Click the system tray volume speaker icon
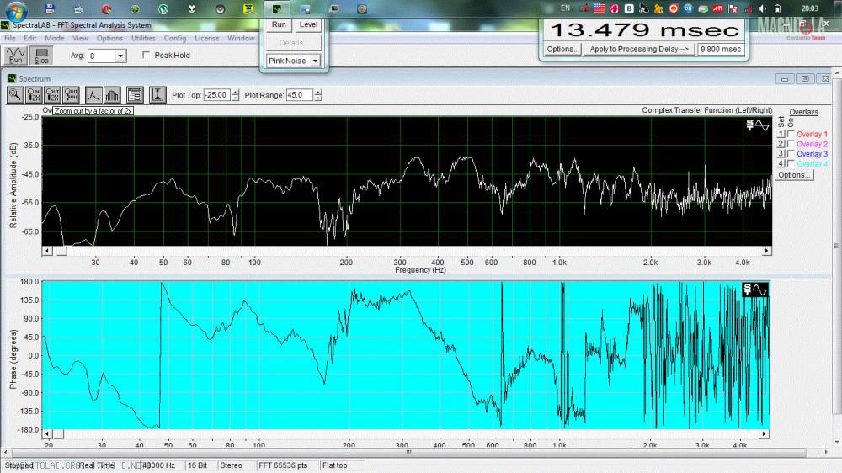This screenshot has width=842, height=473. tap(763, 8)
